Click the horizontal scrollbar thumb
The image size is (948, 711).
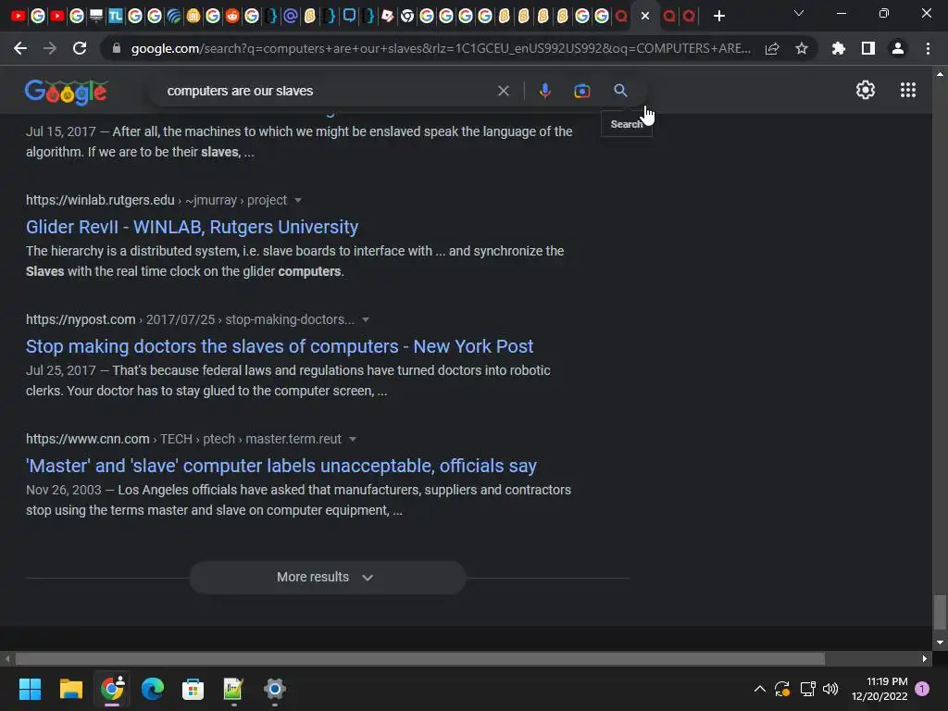(x=420, y=659)
